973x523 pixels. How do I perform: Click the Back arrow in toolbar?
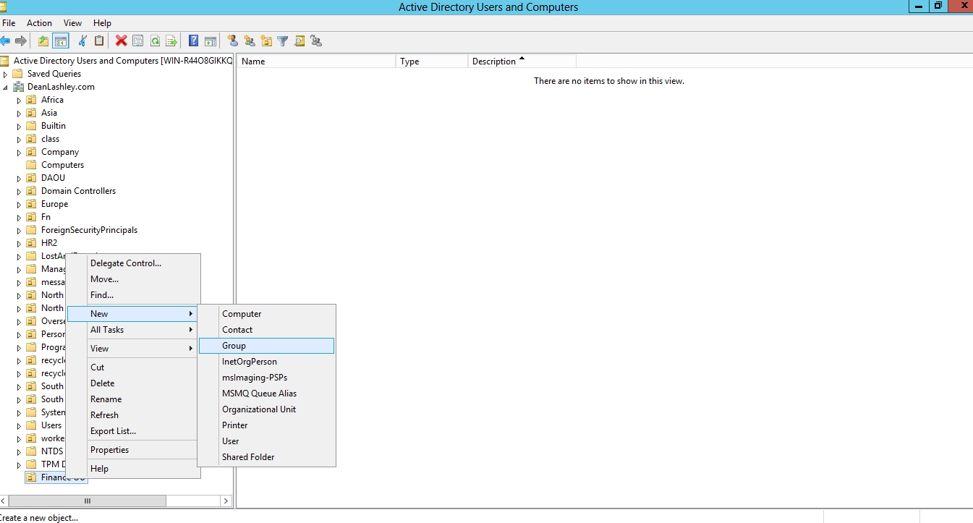(5, 41)
